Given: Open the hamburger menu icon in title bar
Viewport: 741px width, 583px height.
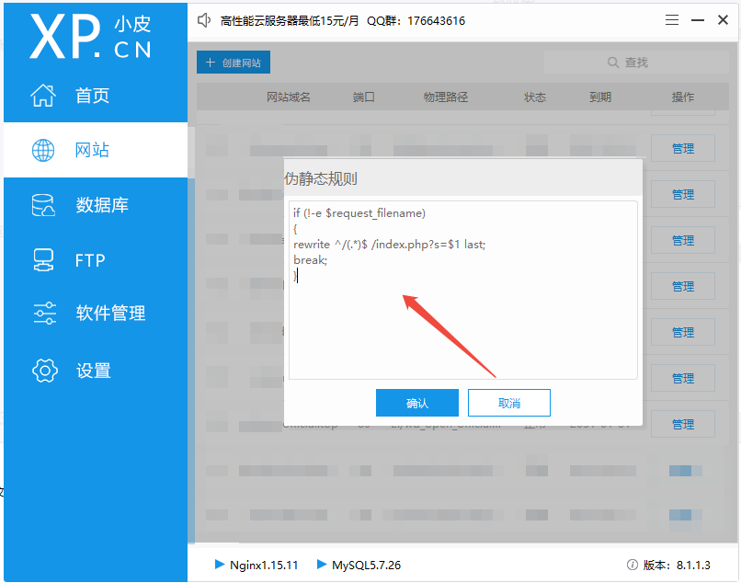Looking at the screenshot, I should pyautogui.click(x=672, y=20).
